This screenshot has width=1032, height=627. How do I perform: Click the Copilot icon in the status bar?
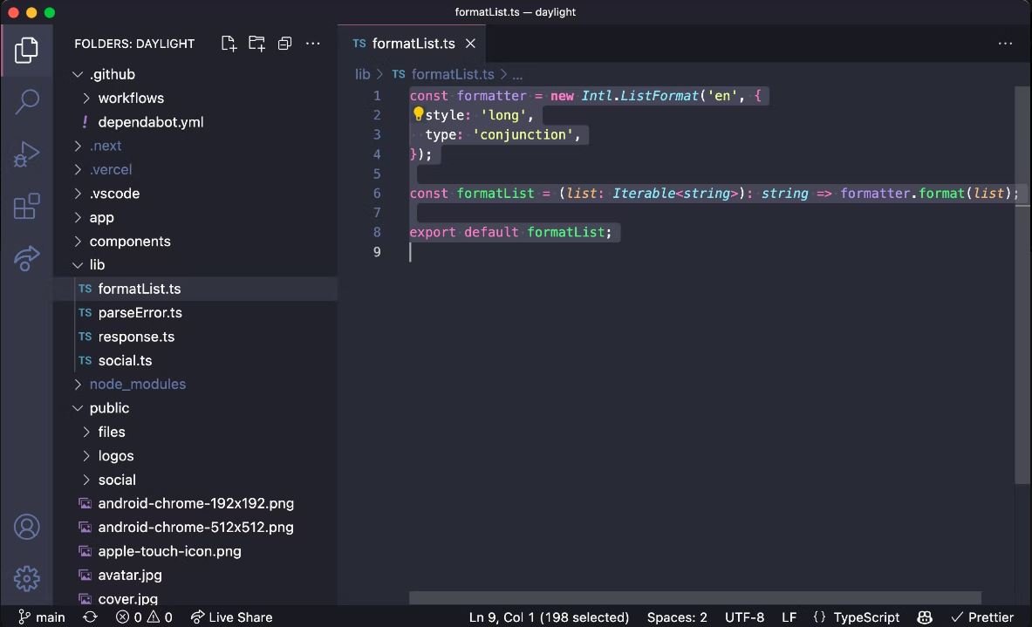click(924, 617)
